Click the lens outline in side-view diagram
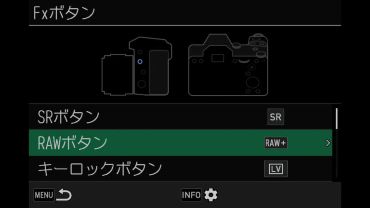 tap(117, 75)
